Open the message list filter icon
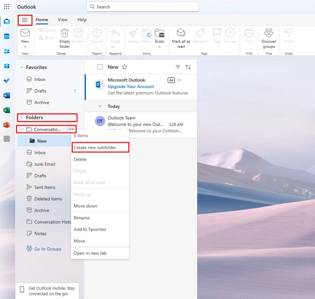 click(178, 67)
